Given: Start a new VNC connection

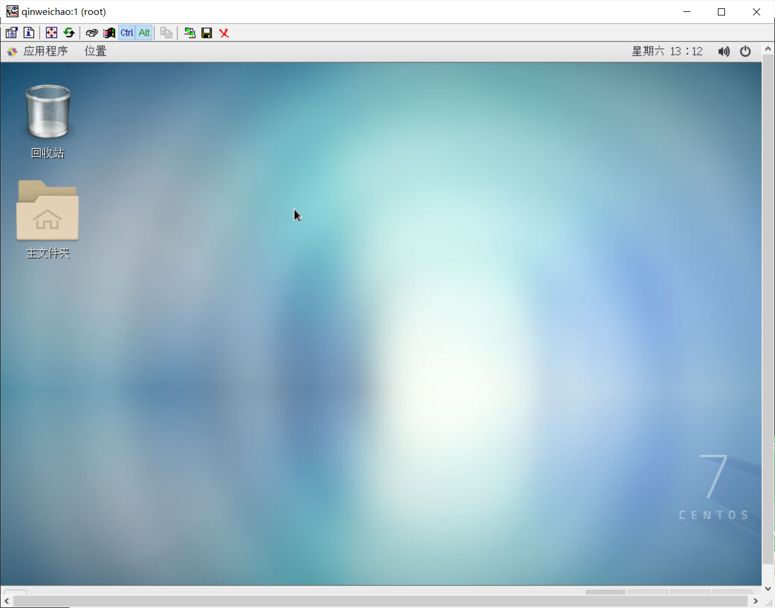Looking at the screenshot, I should point(189,33).
